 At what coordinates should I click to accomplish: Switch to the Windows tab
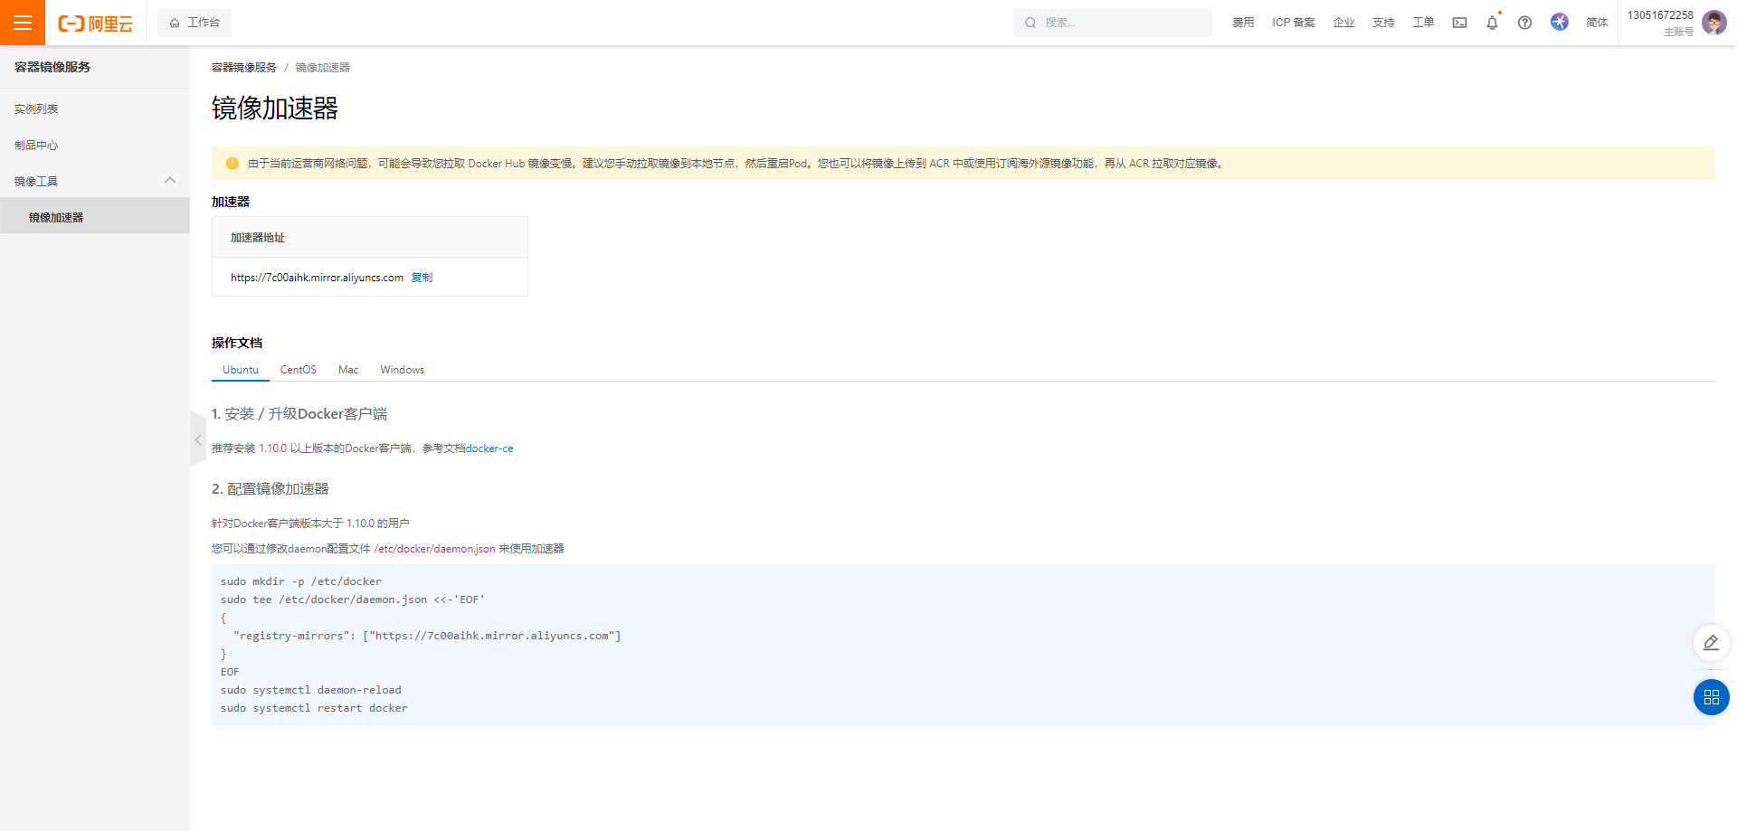[x=402, y=370]
